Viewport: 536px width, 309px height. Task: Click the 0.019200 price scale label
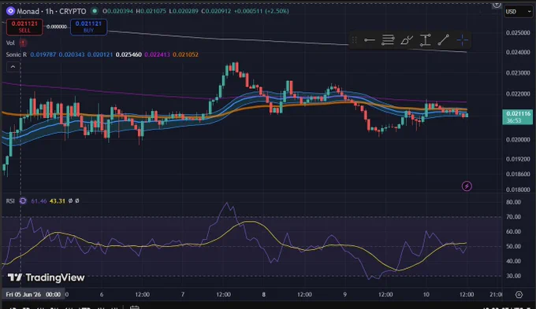pyautogui.click(x=518, y=159)
